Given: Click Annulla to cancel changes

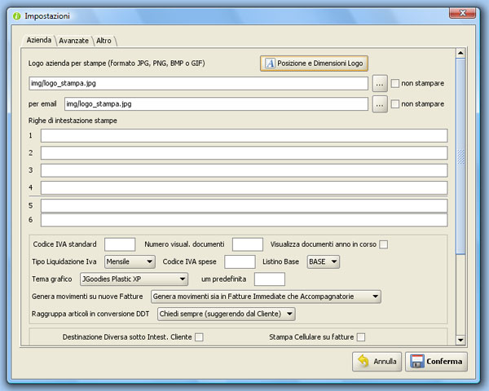Looking at the screenshot, I should tap(377, 361).
